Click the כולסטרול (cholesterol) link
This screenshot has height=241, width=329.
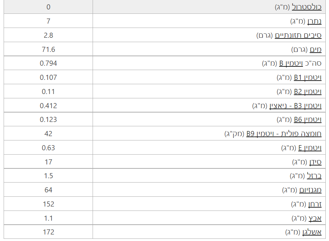coord(307,7)
